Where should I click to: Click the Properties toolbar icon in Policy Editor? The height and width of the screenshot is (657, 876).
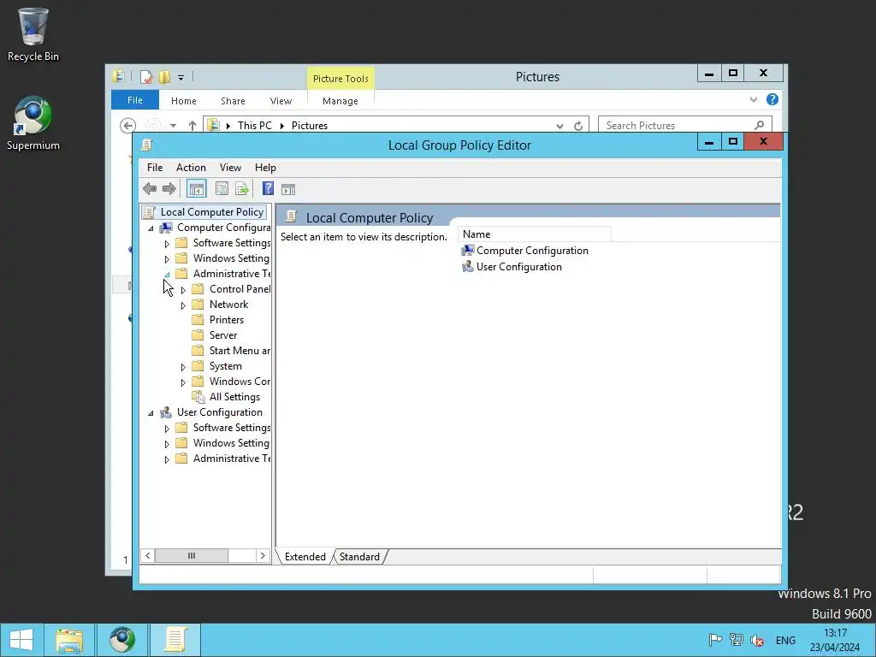[x=222, y=189]
